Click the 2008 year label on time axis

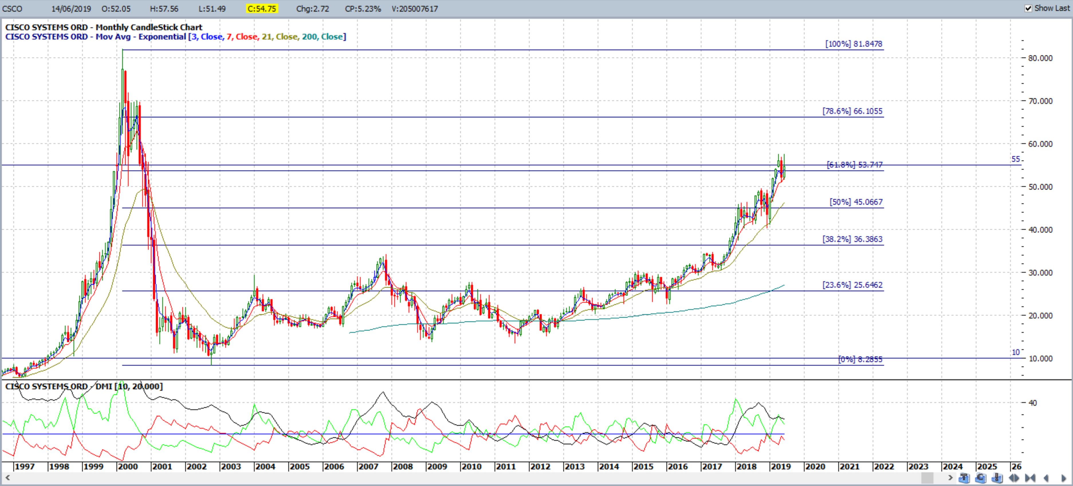tap(402, 467)
